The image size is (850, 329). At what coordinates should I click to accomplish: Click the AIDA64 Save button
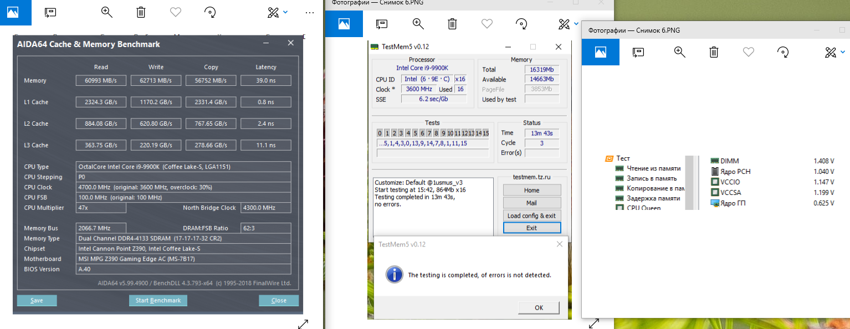(37, 300)
